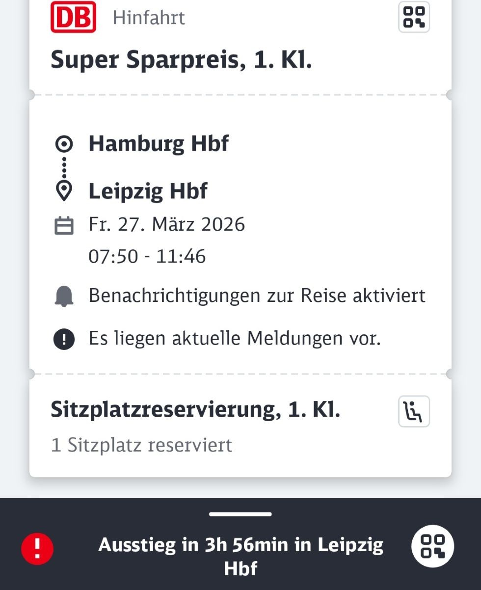Open the Super Sparpreis, 1. Kl. ticket
Image resolution: width=481 pixels, height=590 pixels.
181,60
